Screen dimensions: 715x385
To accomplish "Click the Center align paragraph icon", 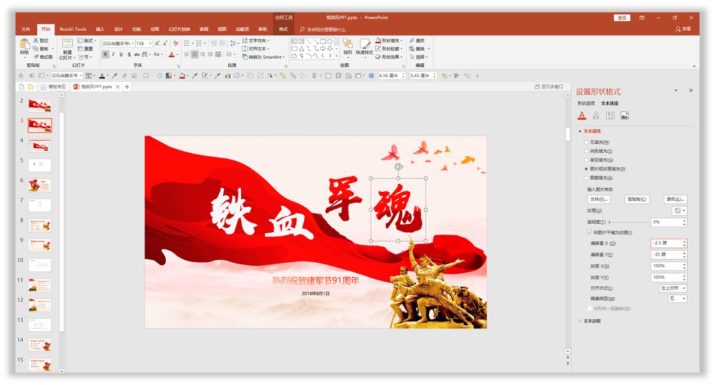I will 195,55.
